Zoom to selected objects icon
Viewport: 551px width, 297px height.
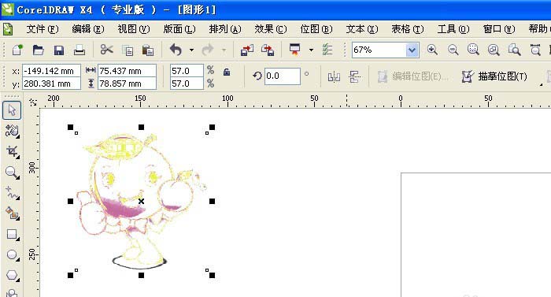point(473,50)
